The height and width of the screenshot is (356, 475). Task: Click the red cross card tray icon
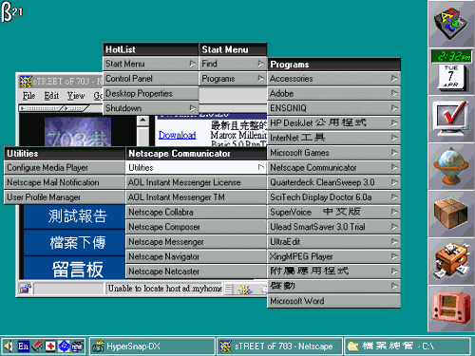(50, 347)
